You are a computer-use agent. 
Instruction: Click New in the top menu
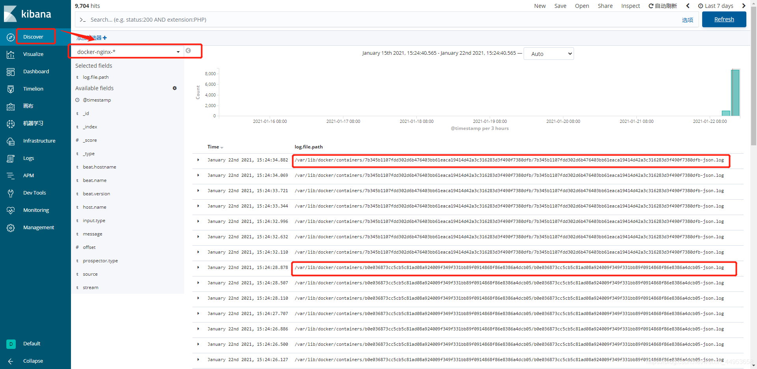(540, 6)
